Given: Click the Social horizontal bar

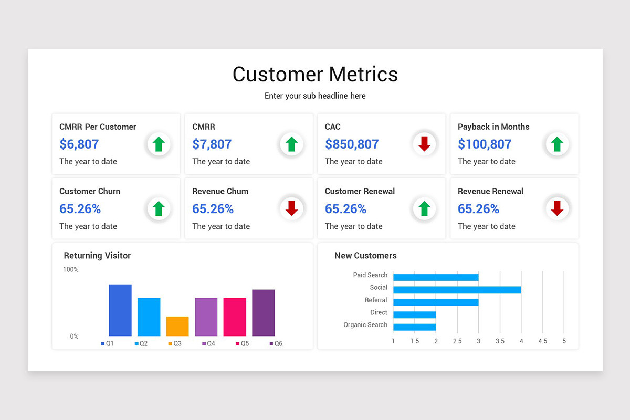Looking at the screenshot, I should (457, 290).
